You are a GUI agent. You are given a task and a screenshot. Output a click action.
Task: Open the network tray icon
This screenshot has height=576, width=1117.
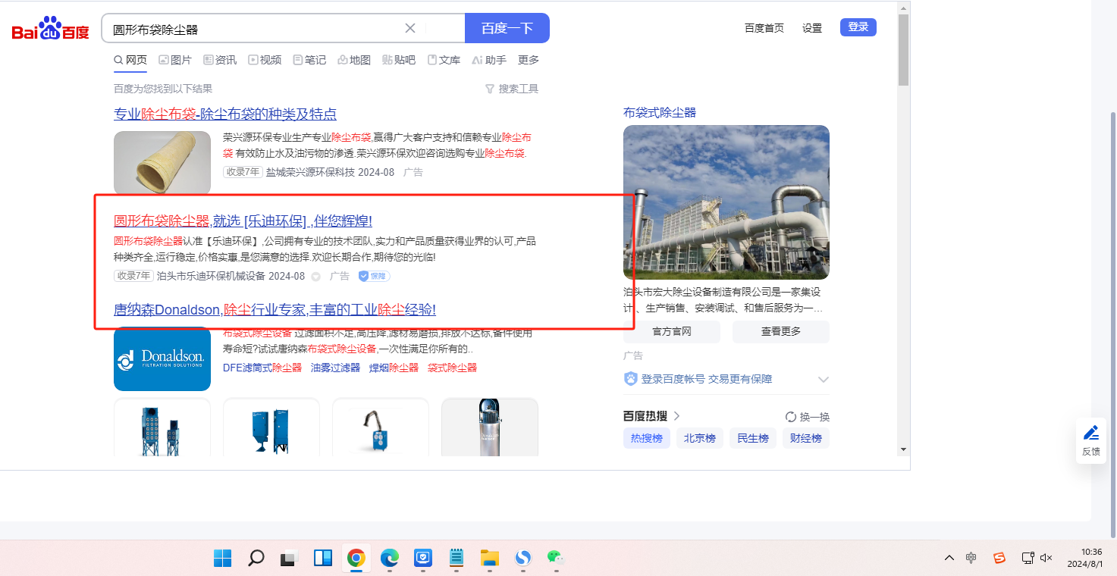tap(1028, 559)
